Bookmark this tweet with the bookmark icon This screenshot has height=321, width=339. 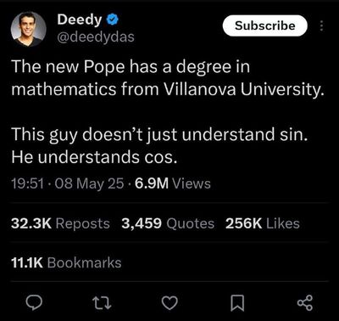point(237,303)
